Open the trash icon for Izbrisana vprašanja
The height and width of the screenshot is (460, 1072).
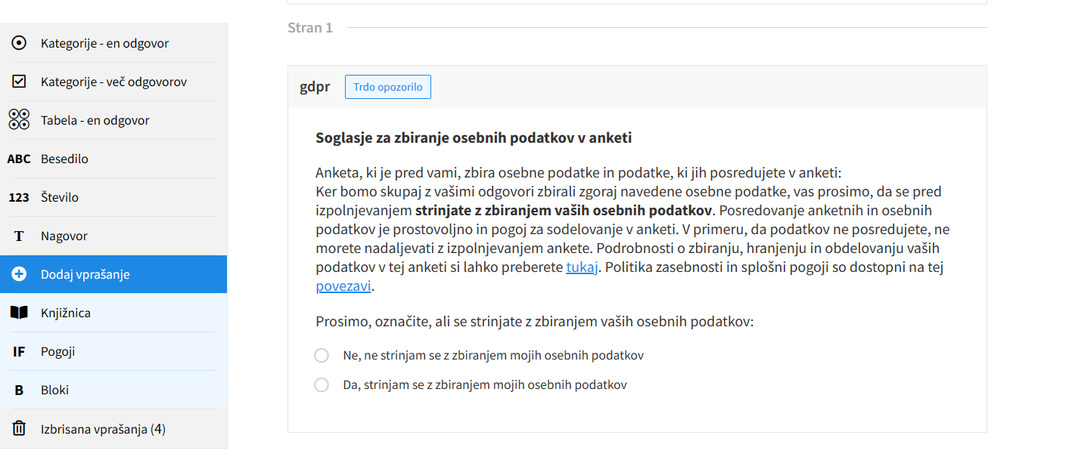[x=19, y=429]
